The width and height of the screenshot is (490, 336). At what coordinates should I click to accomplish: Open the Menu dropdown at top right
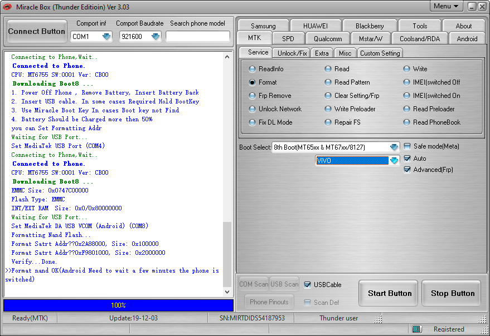click(x=446, y=6)
